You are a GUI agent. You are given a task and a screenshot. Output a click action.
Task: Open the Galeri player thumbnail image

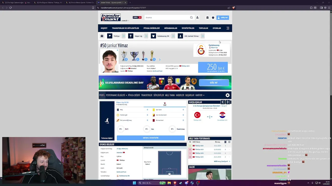point(210,174)
